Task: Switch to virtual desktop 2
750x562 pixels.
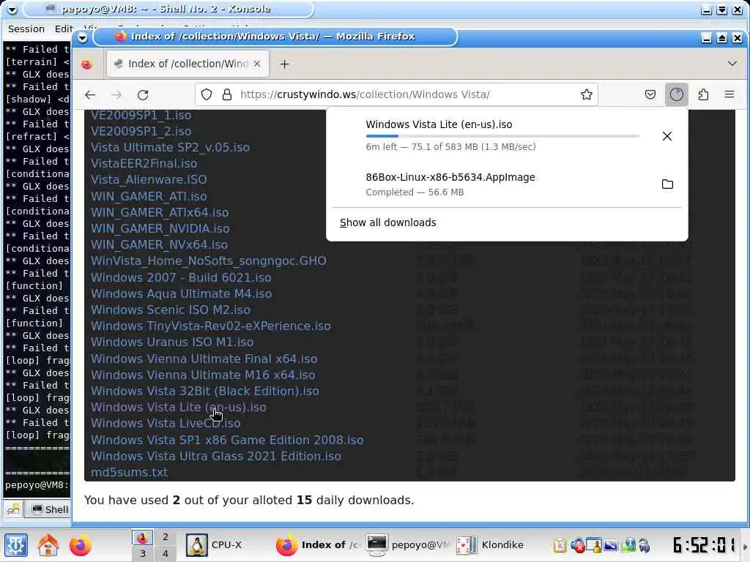Action: 165,537
